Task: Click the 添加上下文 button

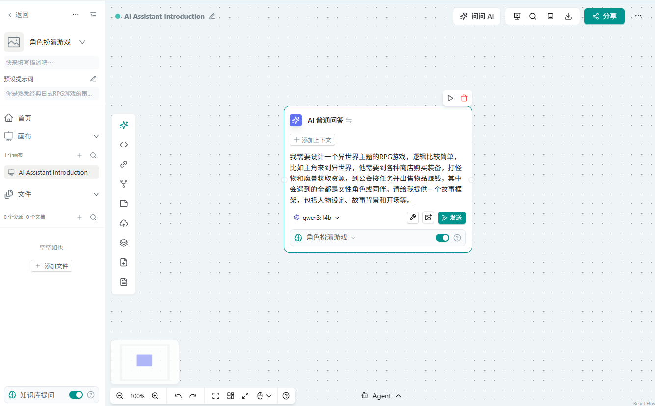Action: (313, 140)
